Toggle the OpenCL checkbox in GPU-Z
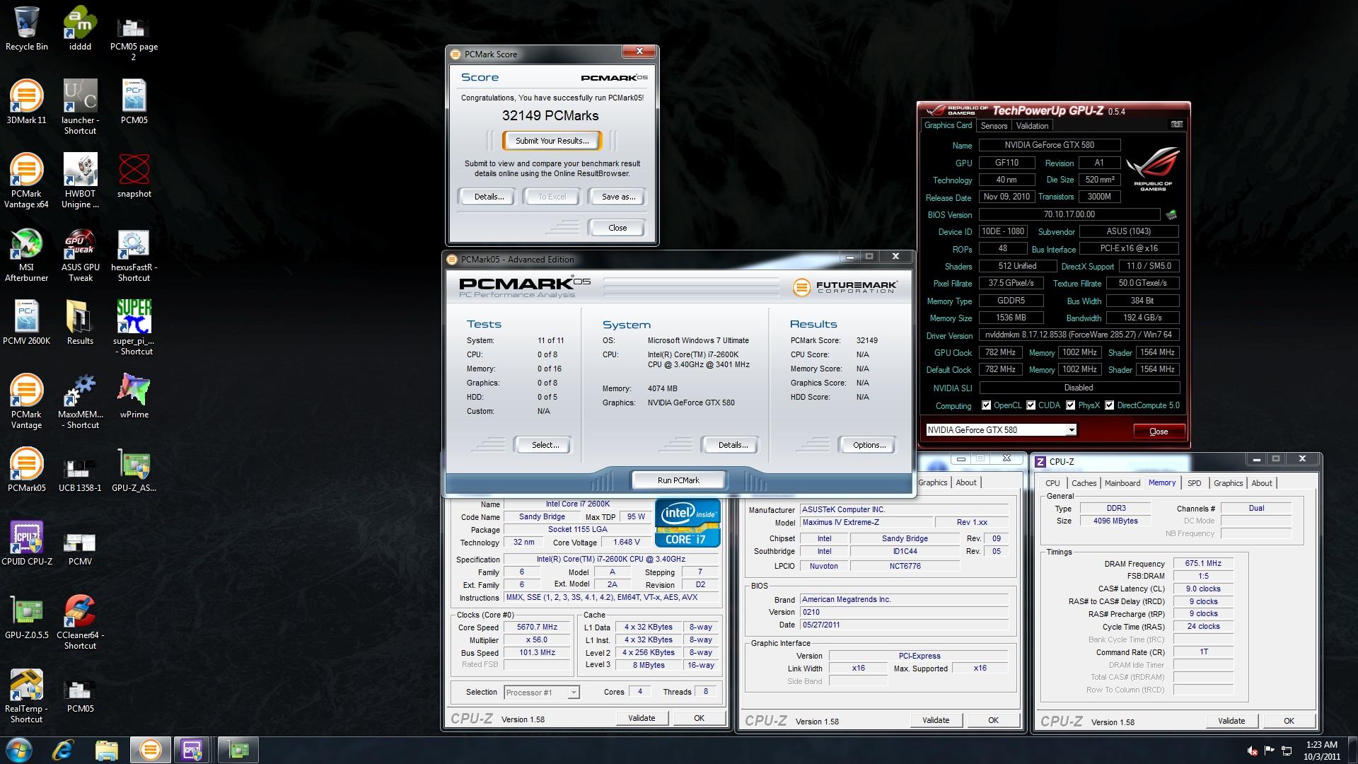Viewport: 1358px width, 764px height. click(986, 405)
